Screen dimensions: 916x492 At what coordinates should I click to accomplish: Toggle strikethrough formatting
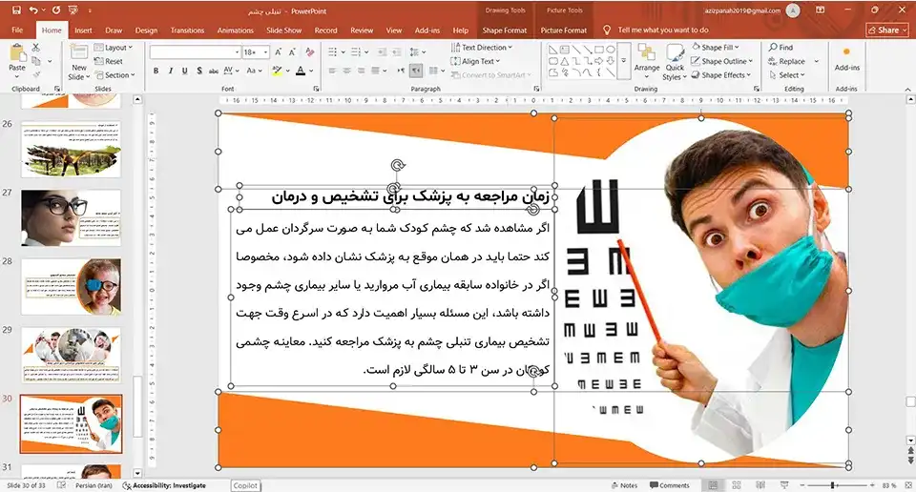click(214, 71)
